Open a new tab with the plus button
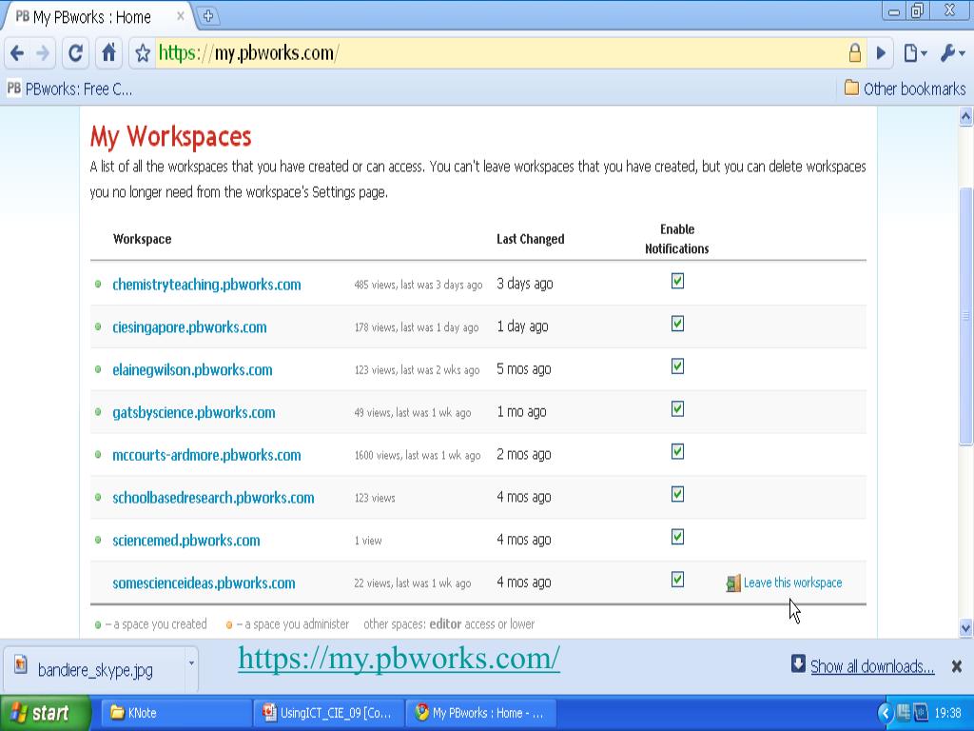The height and width of the screenshot is (731, 974). pos(208,16)
